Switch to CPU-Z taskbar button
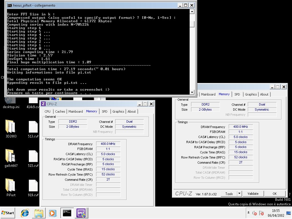Viewport: 292px width, 219px height. (81, 213)
